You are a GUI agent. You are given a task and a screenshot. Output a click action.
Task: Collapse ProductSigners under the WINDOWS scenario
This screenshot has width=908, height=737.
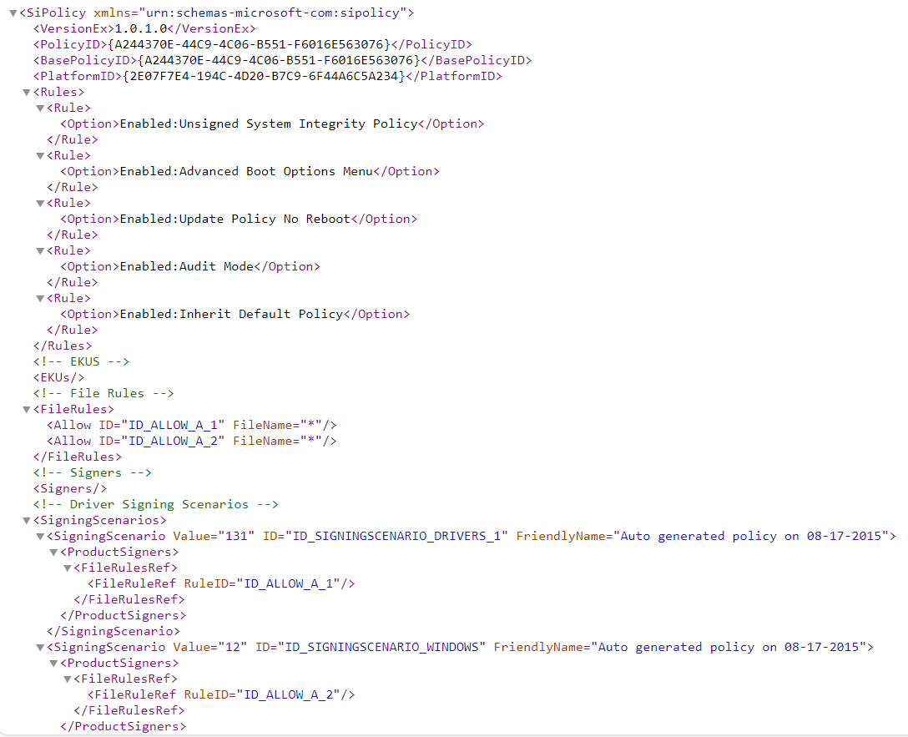tap(53, 664)
